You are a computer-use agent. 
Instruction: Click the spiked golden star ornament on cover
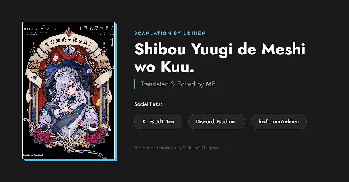69,142
